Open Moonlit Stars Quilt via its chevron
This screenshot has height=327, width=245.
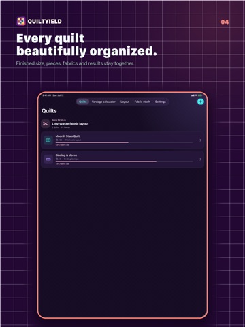click(x=200, y=140)
